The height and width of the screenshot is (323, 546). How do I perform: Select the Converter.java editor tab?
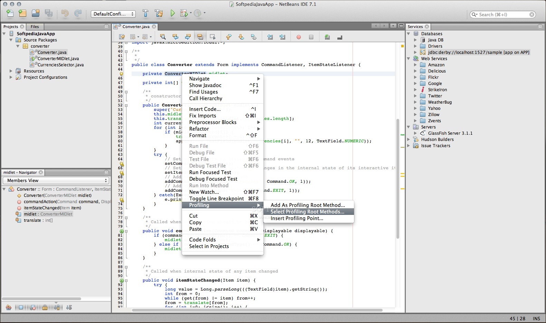[x=136, y=27]
